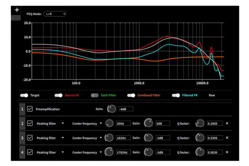Uncheck the Preamplification checkbox
Screen dimensions: 249x166
(x=30, y=109)
